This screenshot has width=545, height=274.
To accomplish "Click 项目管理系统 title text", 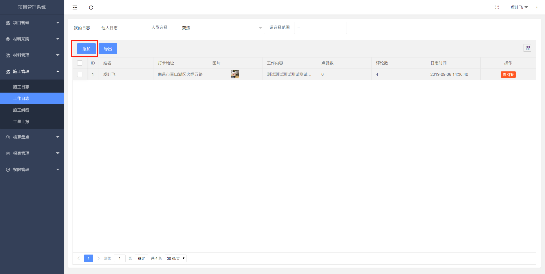I will pyautogui.click(x=32, y=7).
